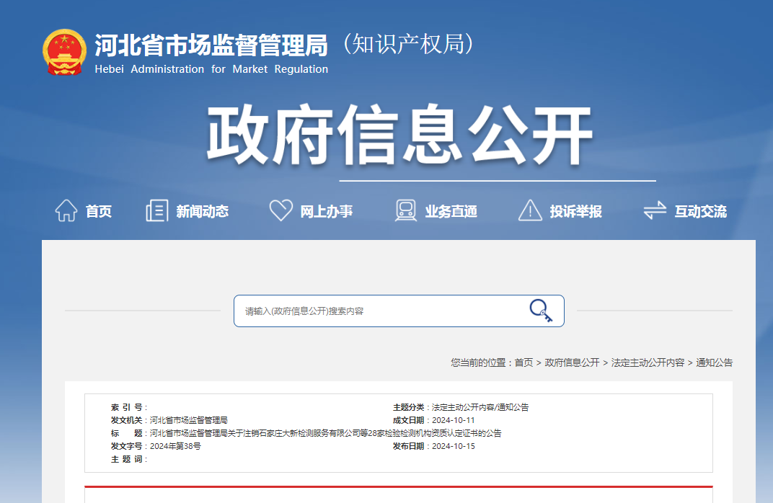Open the 首页 navigation menu item
Image resolution: width=773 pixels, height=503 pixels.
(x=99, y=212)
